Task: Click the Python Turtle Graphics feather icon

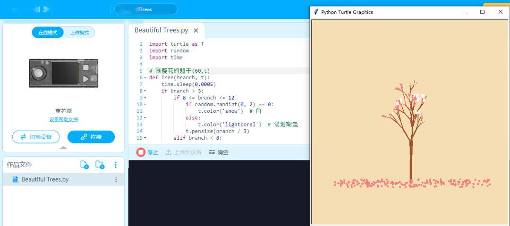Action: coord(316,12)
